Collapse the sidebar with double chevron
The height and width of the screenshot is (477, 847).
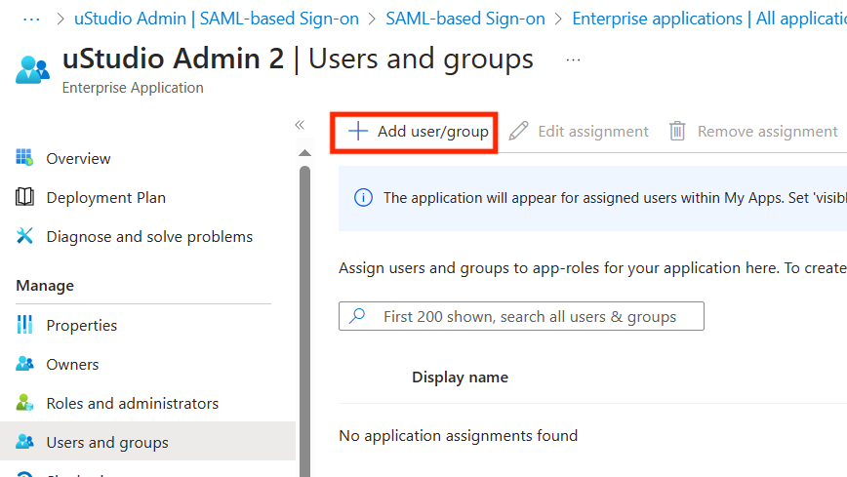pos(300,125)
